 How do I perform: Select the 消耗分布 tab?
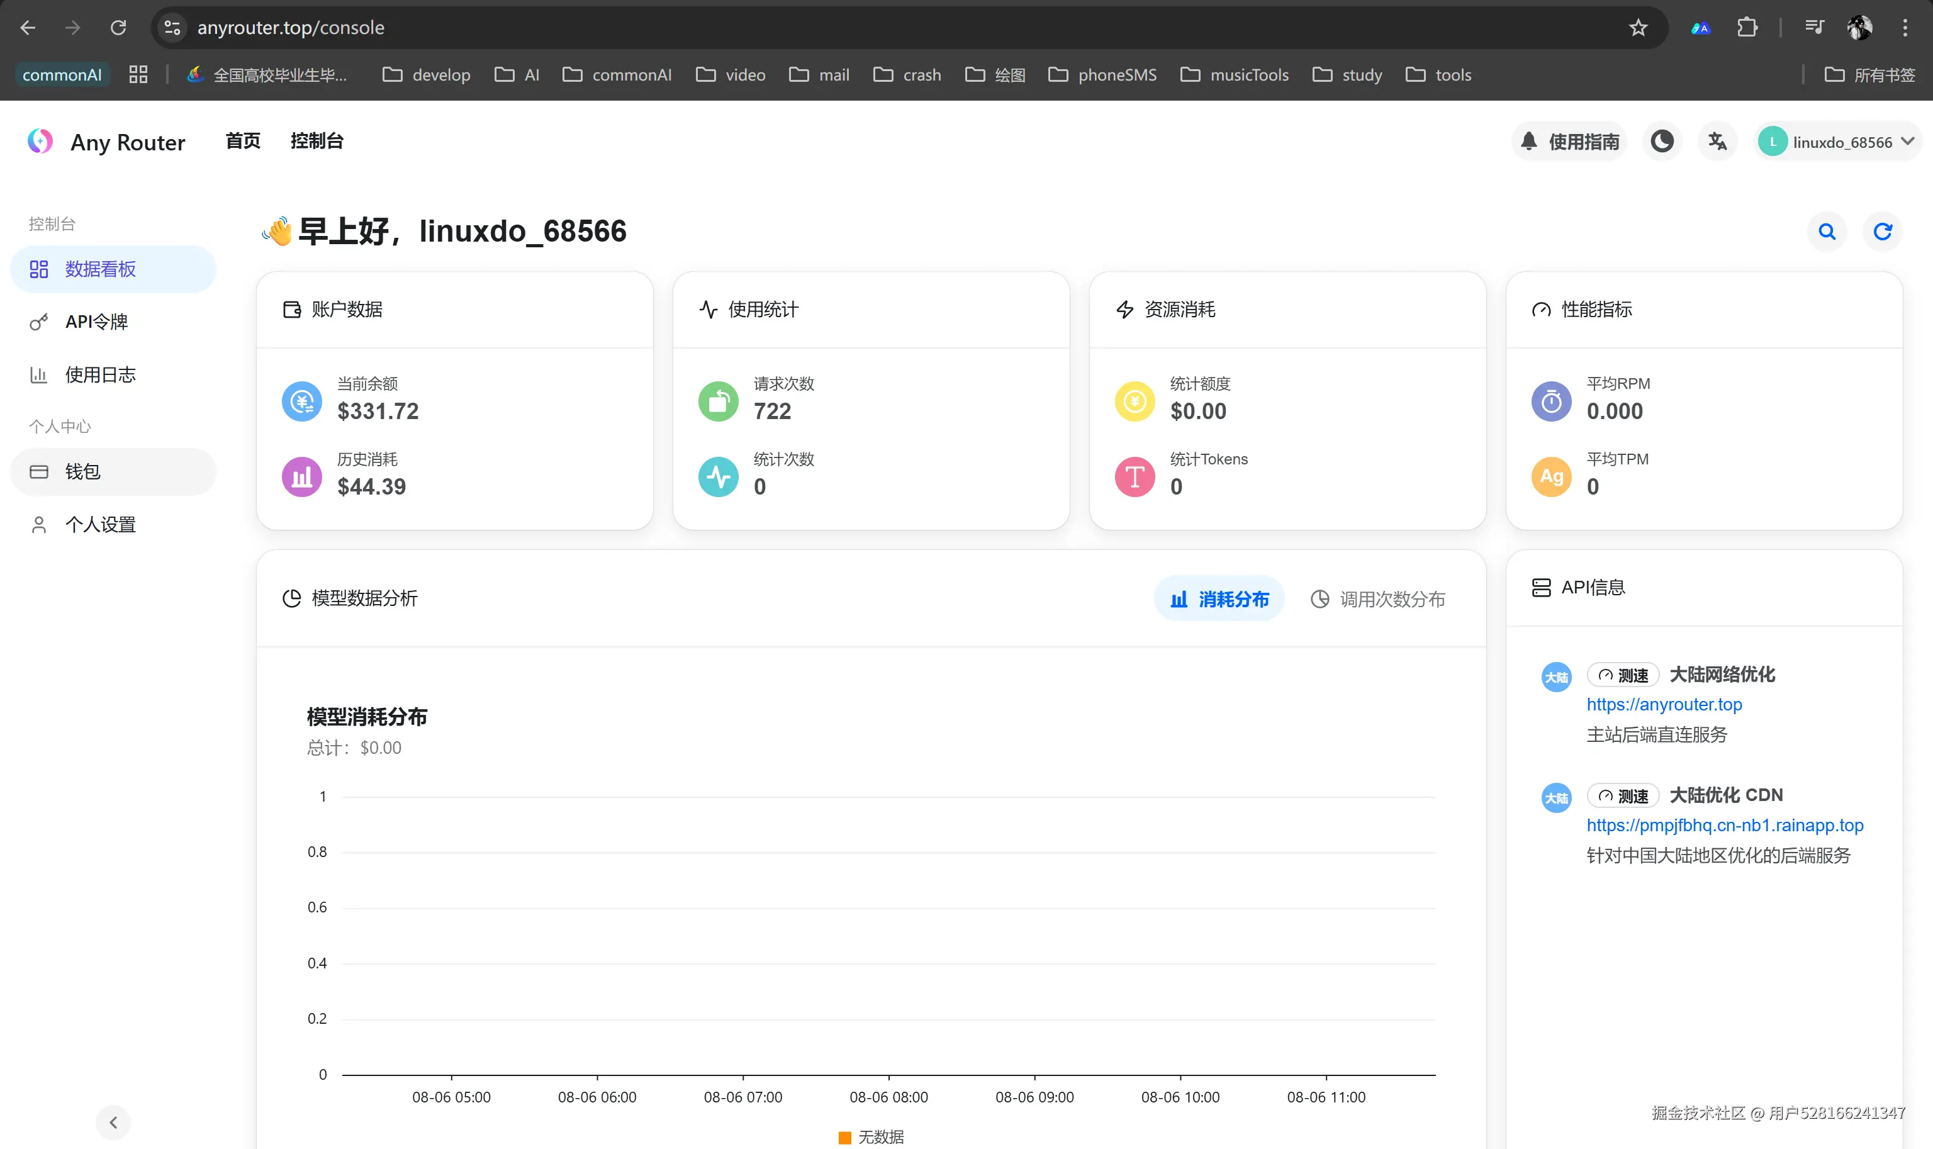[x=1219, y=599]
